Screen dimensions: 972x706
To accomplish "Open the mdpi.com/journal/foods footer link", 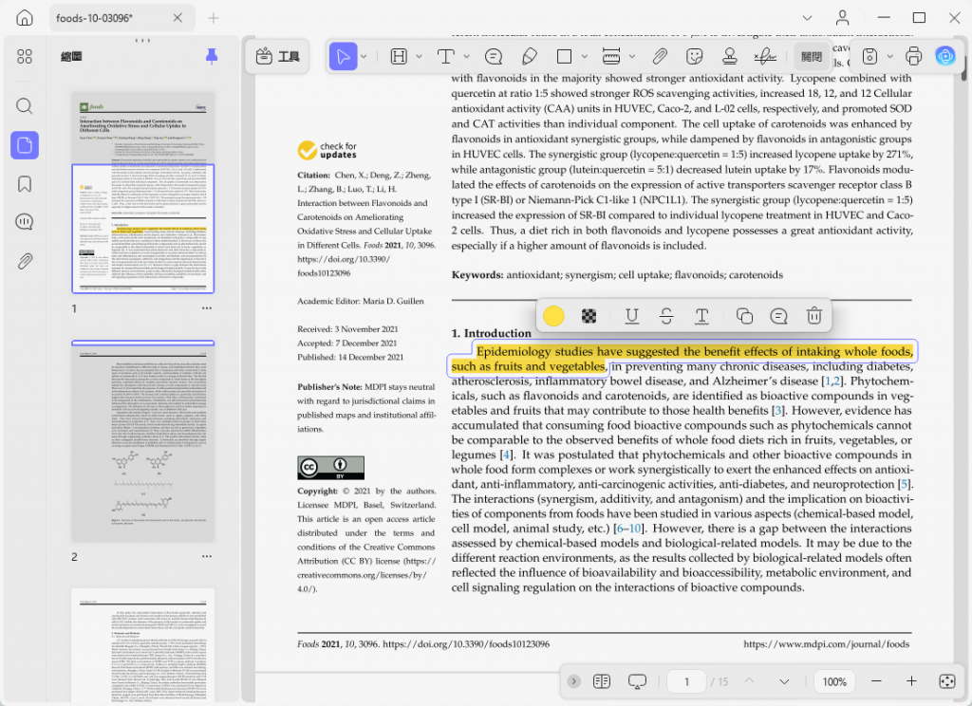I will [827, 644].
